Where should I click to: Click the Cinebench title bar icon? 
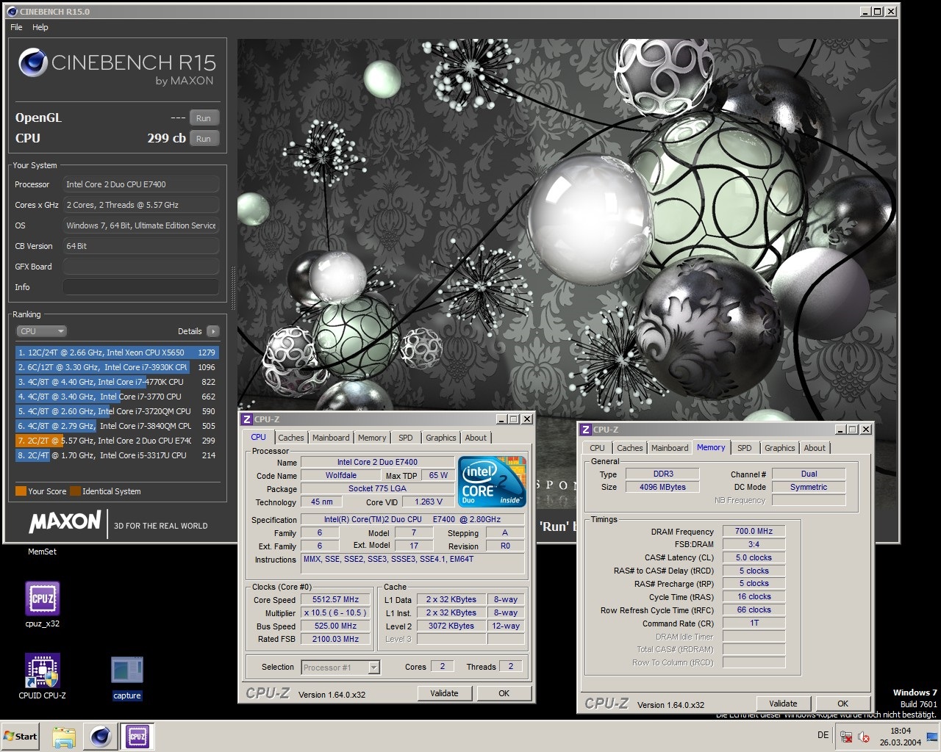(12, 12)
